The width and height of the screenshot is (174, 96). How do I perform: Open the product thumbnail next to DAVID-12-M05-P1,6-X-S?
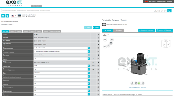pyautogui.click(x=19, y=16)
